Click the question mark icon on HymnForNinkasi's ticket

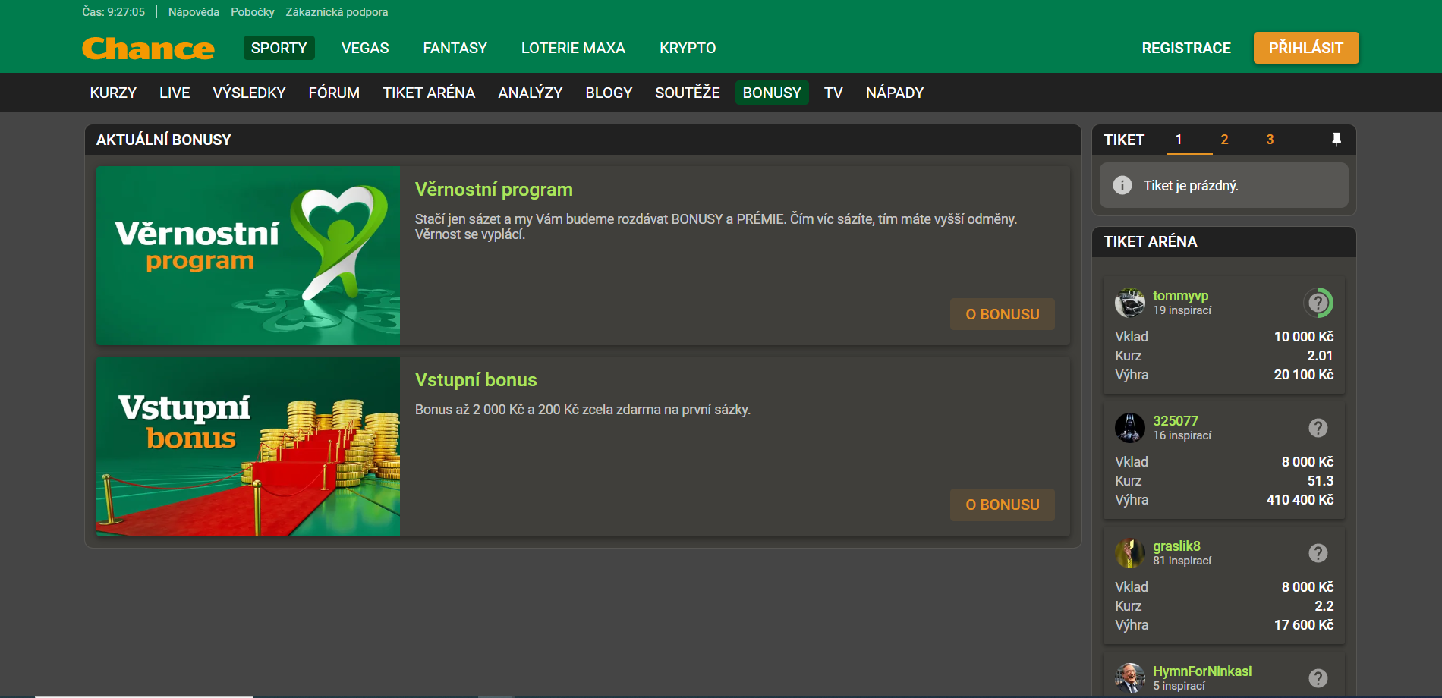[1318, 678]
